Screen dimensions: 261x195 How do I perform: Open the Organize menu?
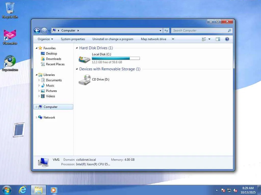pos(45,39)
